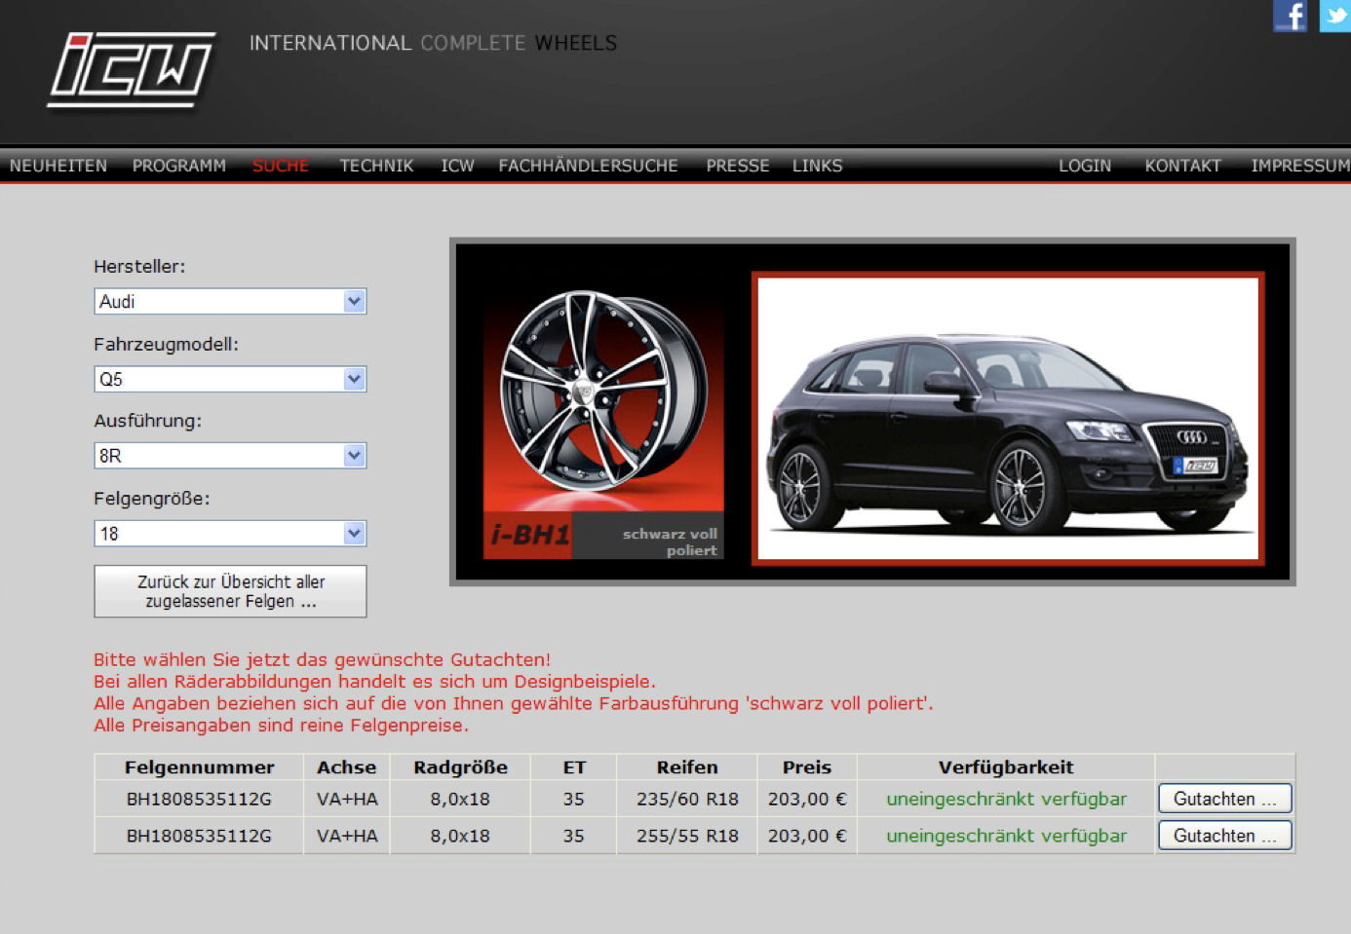
Task: Click the 'INTERNATIONAL COMPLETE WHEELS' header text
Action: tap(433, 43)
